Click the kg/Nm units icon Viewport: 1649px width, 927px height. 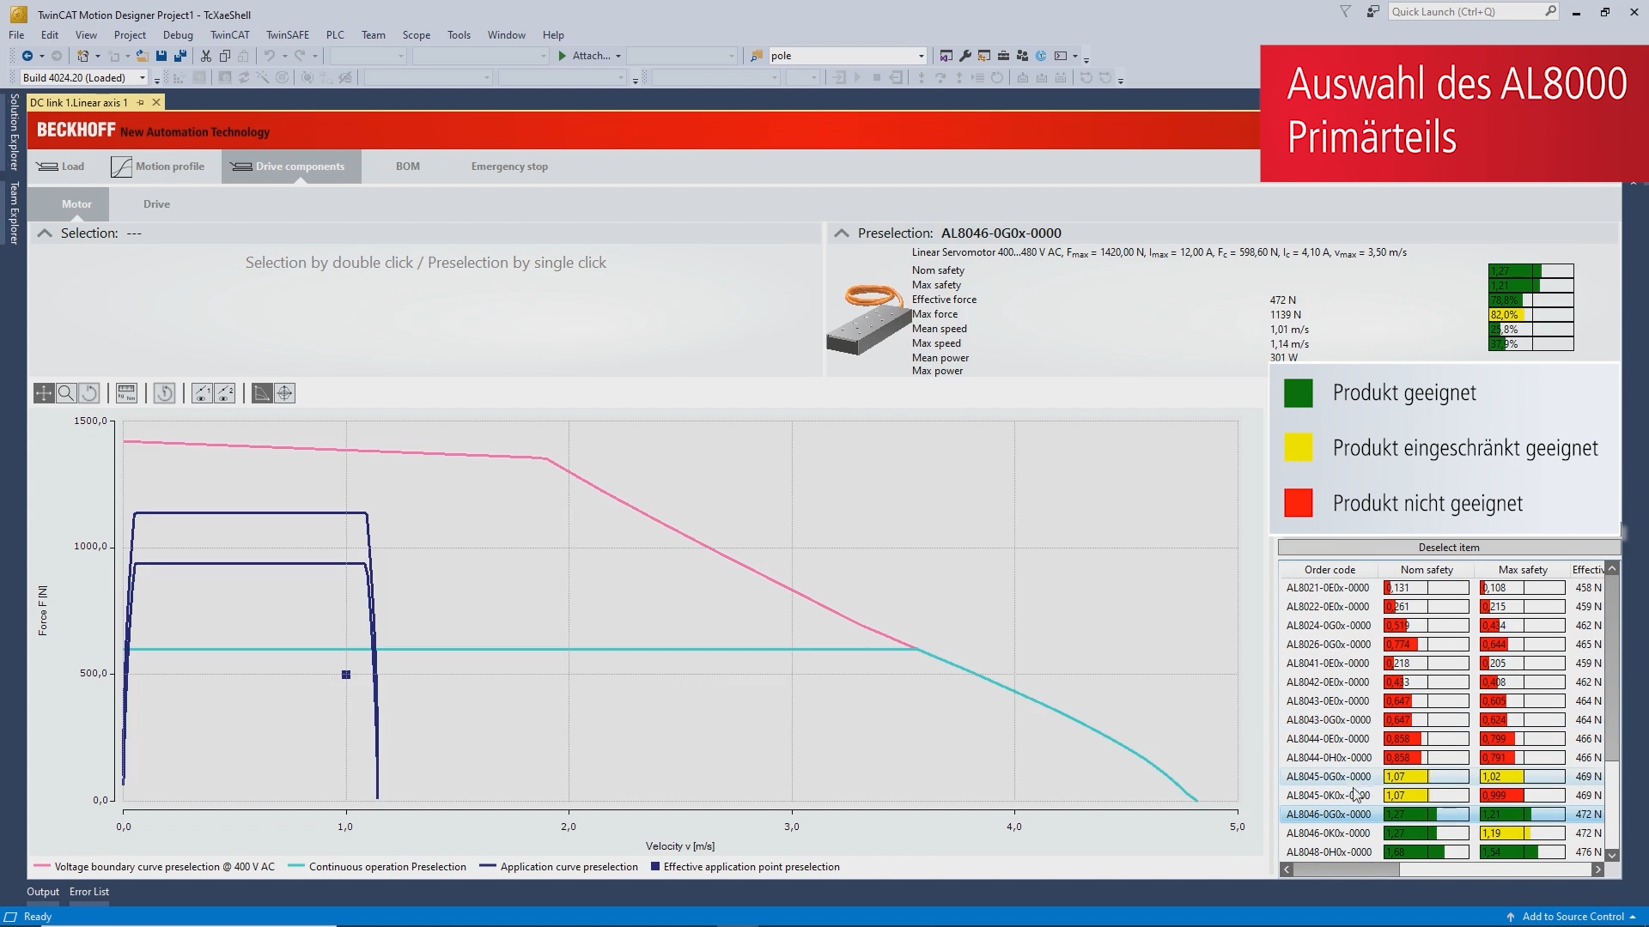pos(126,393)
